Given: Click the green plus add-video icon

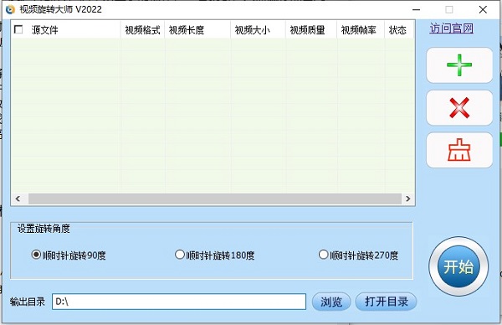Looking at the screenshot, I should [459, 65].
